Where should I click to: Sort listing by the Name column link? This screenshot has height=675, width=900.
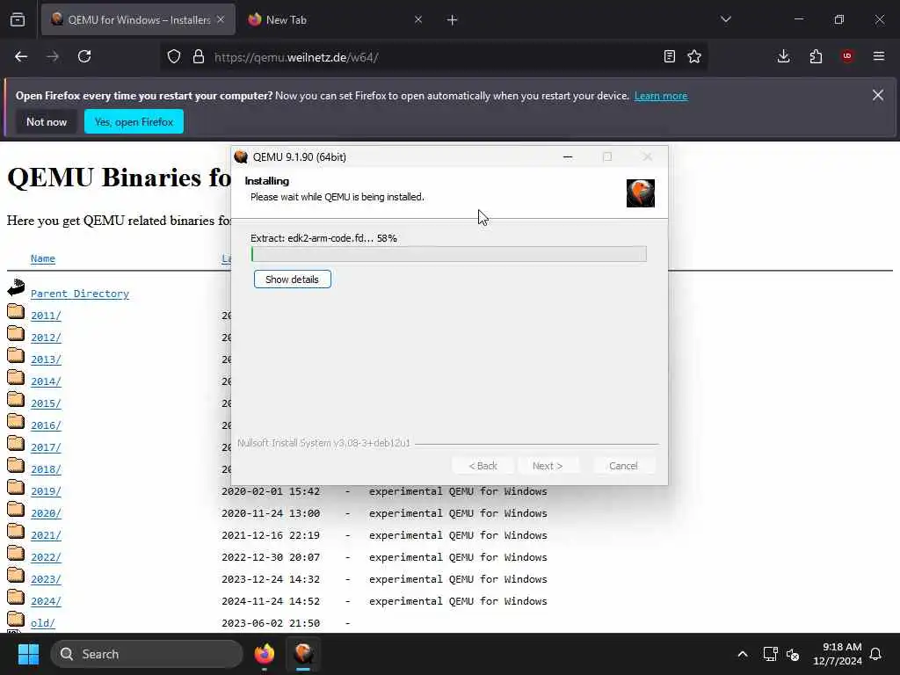tap(43, 259)
